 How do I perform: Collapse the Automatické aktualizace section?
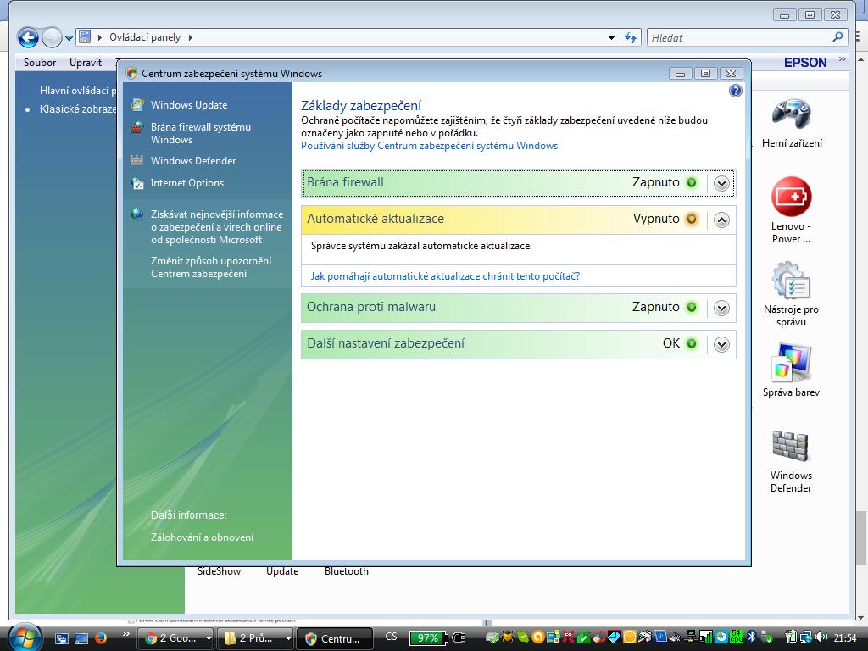(721, 220)
